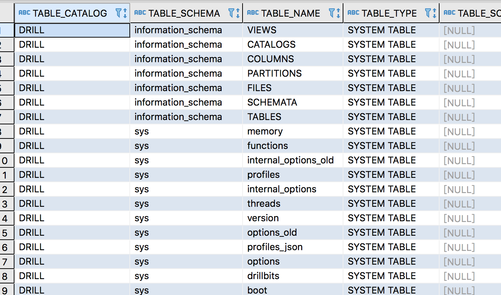Select the memory cell
The height and width of the screenshot is (295, 501).
pos(293,131)
